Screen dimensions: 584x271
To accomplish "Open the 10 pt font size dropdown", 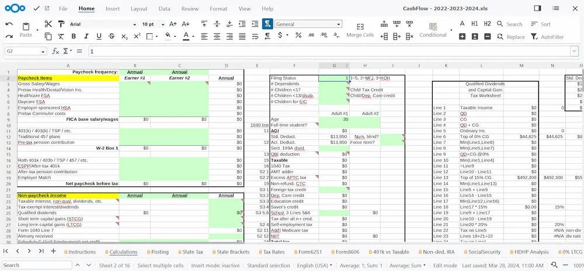I will click(163, 24).
